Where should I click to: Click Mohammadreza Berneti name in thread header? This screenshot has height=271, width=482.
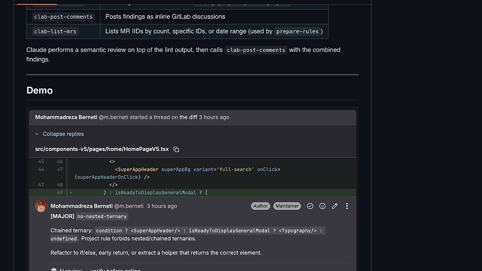tap(66, 117)
